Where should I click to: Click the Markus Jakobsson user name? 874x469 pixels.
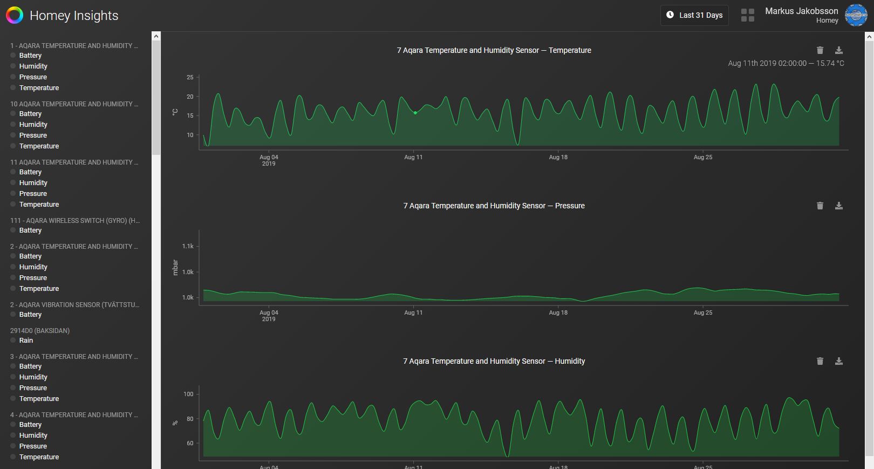(802, 11)
